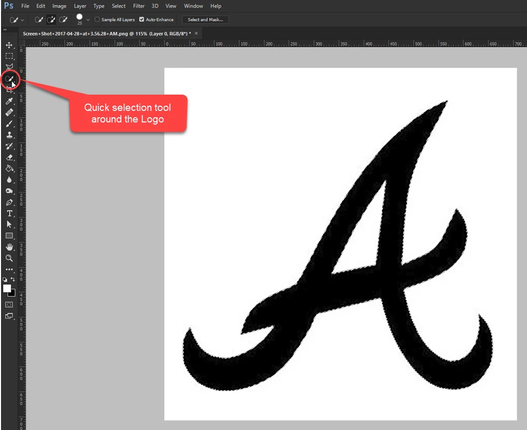Select the Type tool
Viewport: 527px width, 430px height.
pos(9,213)
